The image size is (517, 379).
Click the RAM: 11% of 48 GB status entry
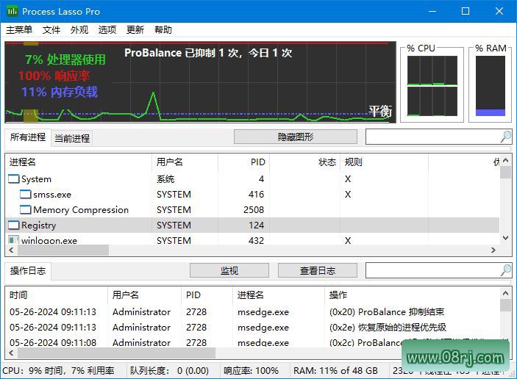335,371
